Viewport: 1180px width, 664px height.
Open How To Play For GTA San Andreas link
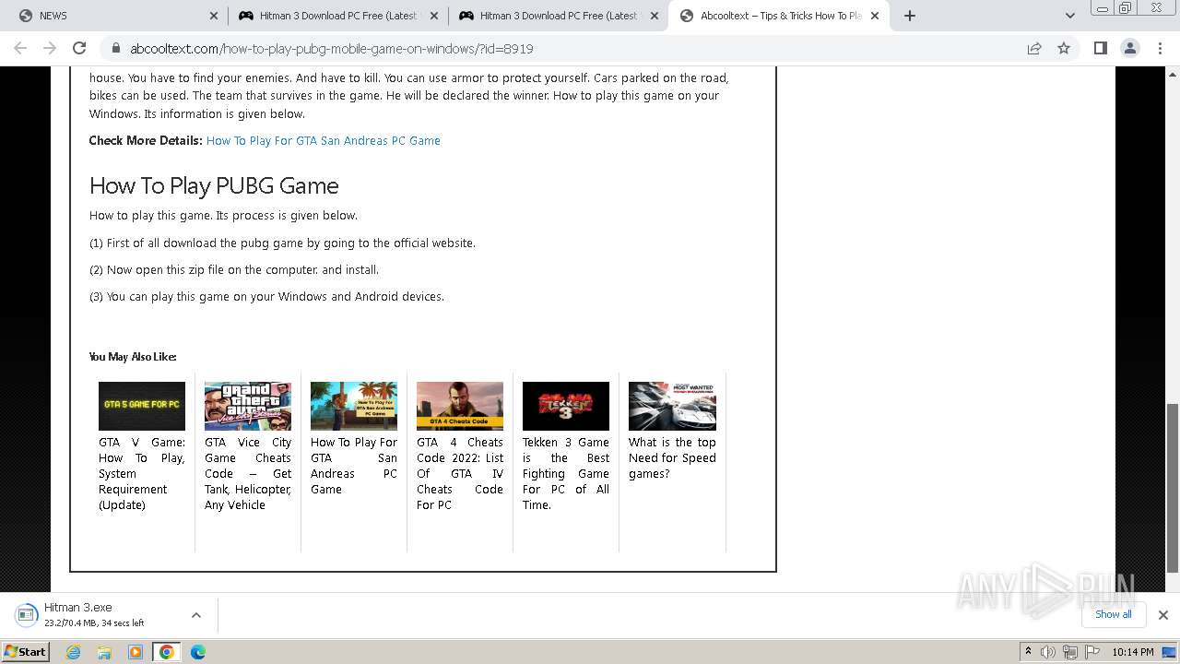pos(323,140)
